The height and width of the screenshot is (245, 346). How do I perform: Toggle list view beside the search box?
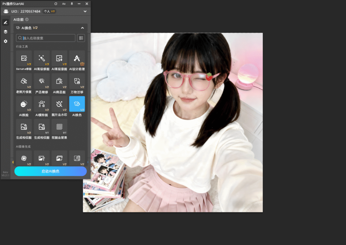[x=81, y=38]
